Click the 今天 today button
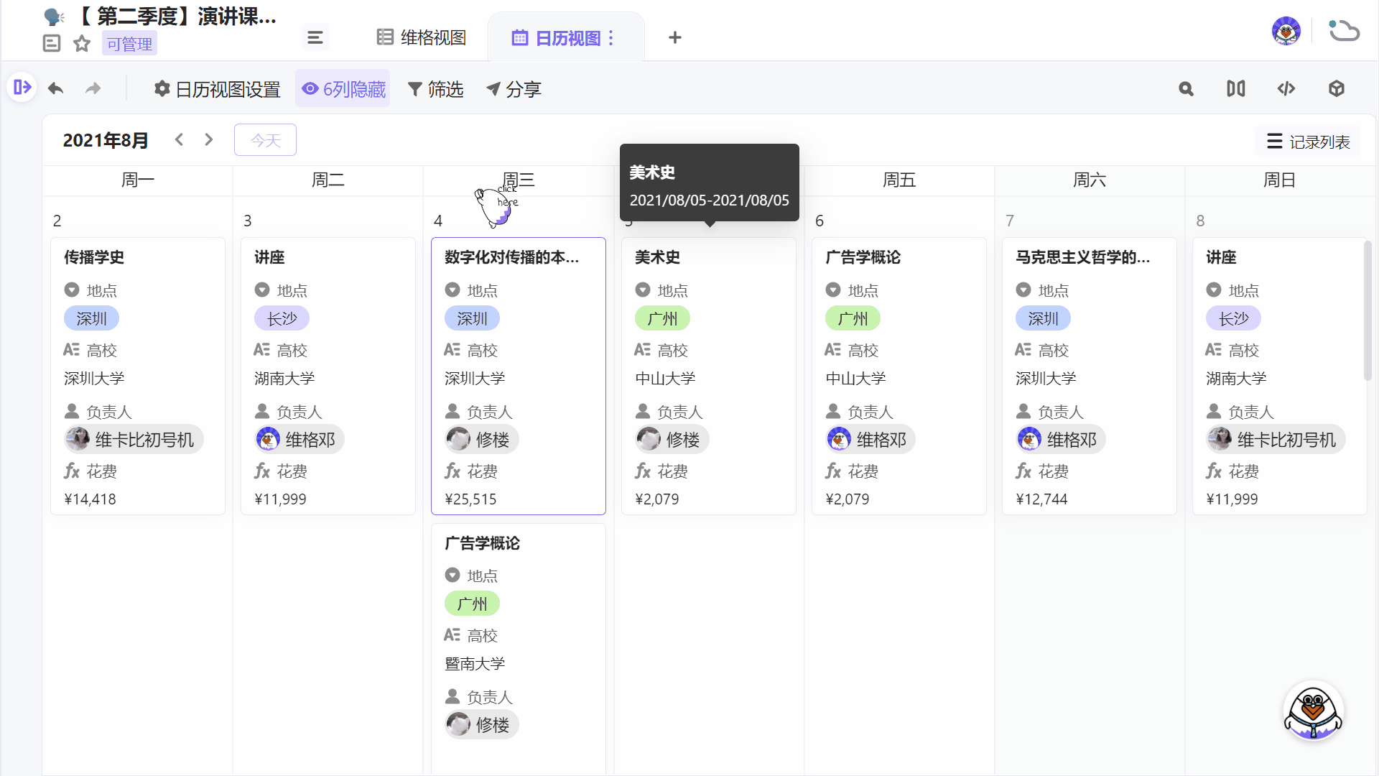 (x=265, y=139)
